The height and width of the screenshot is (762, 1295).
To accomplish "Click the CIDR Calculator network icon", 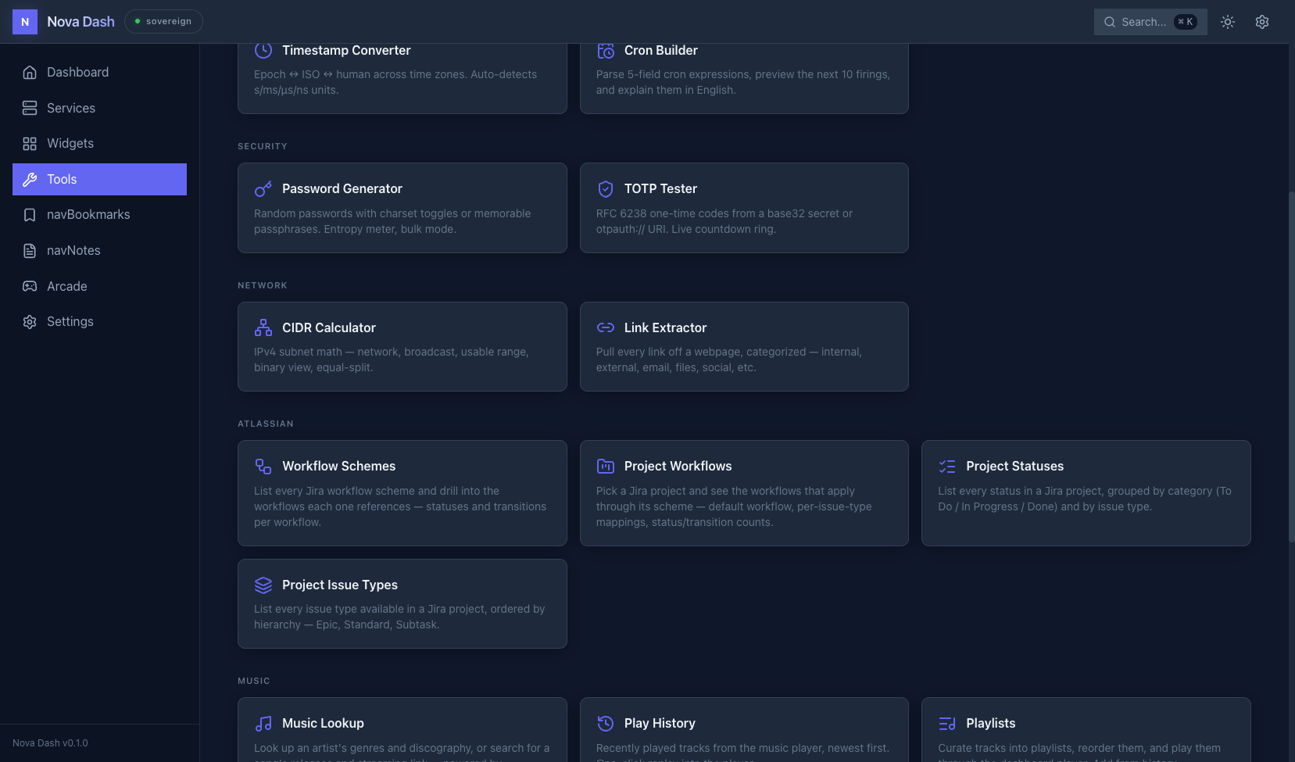I will point(263,327).
